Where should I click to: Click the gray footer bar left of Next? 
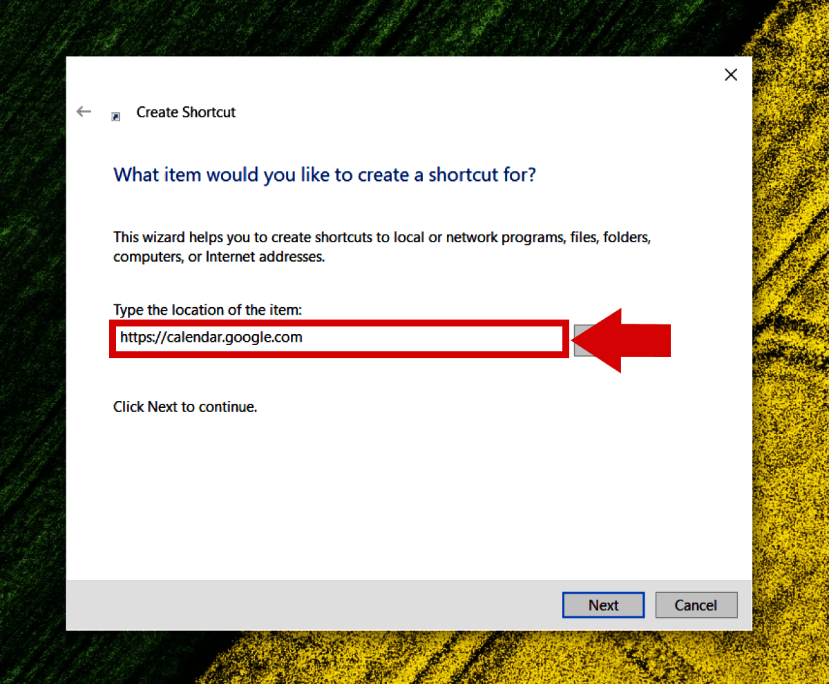tap(311, 605)
